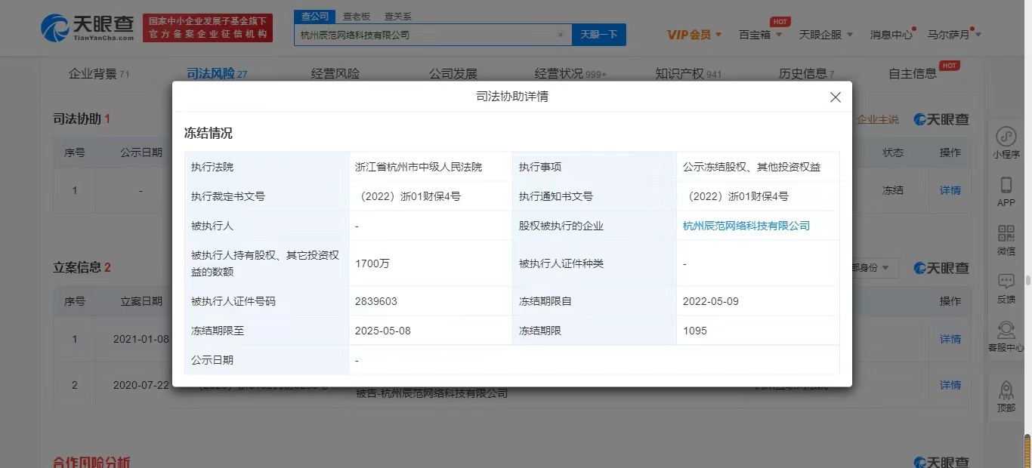Click the 国家中小企业发展子基金 red banner
Viewport: 1032px width, 468px height.
pyautogui.click(x=208, y=28)
